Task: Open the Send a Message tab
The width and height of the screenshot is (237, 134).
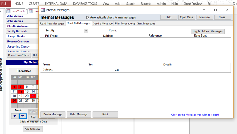Action: pyautogui.click(x=103, y=23)
